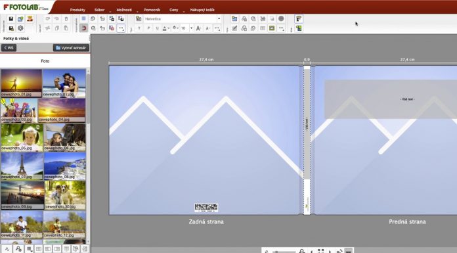Select Santorini thumbnail cewephoto_08.jpg

coord(65,166)
